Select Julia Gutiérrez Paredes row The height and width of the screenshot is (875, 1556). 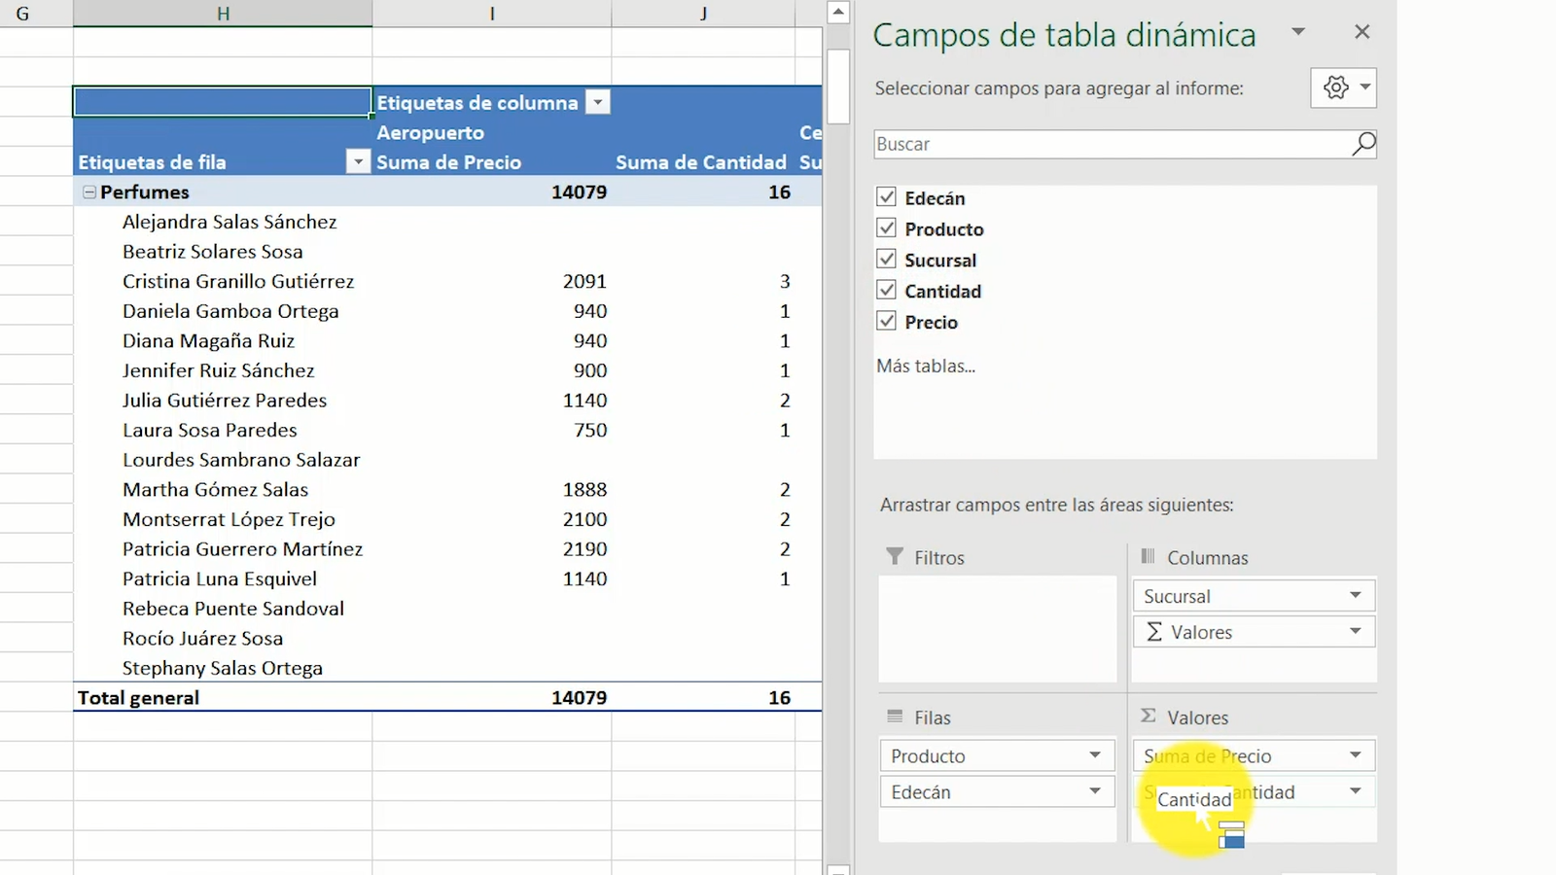click(223, 401)
